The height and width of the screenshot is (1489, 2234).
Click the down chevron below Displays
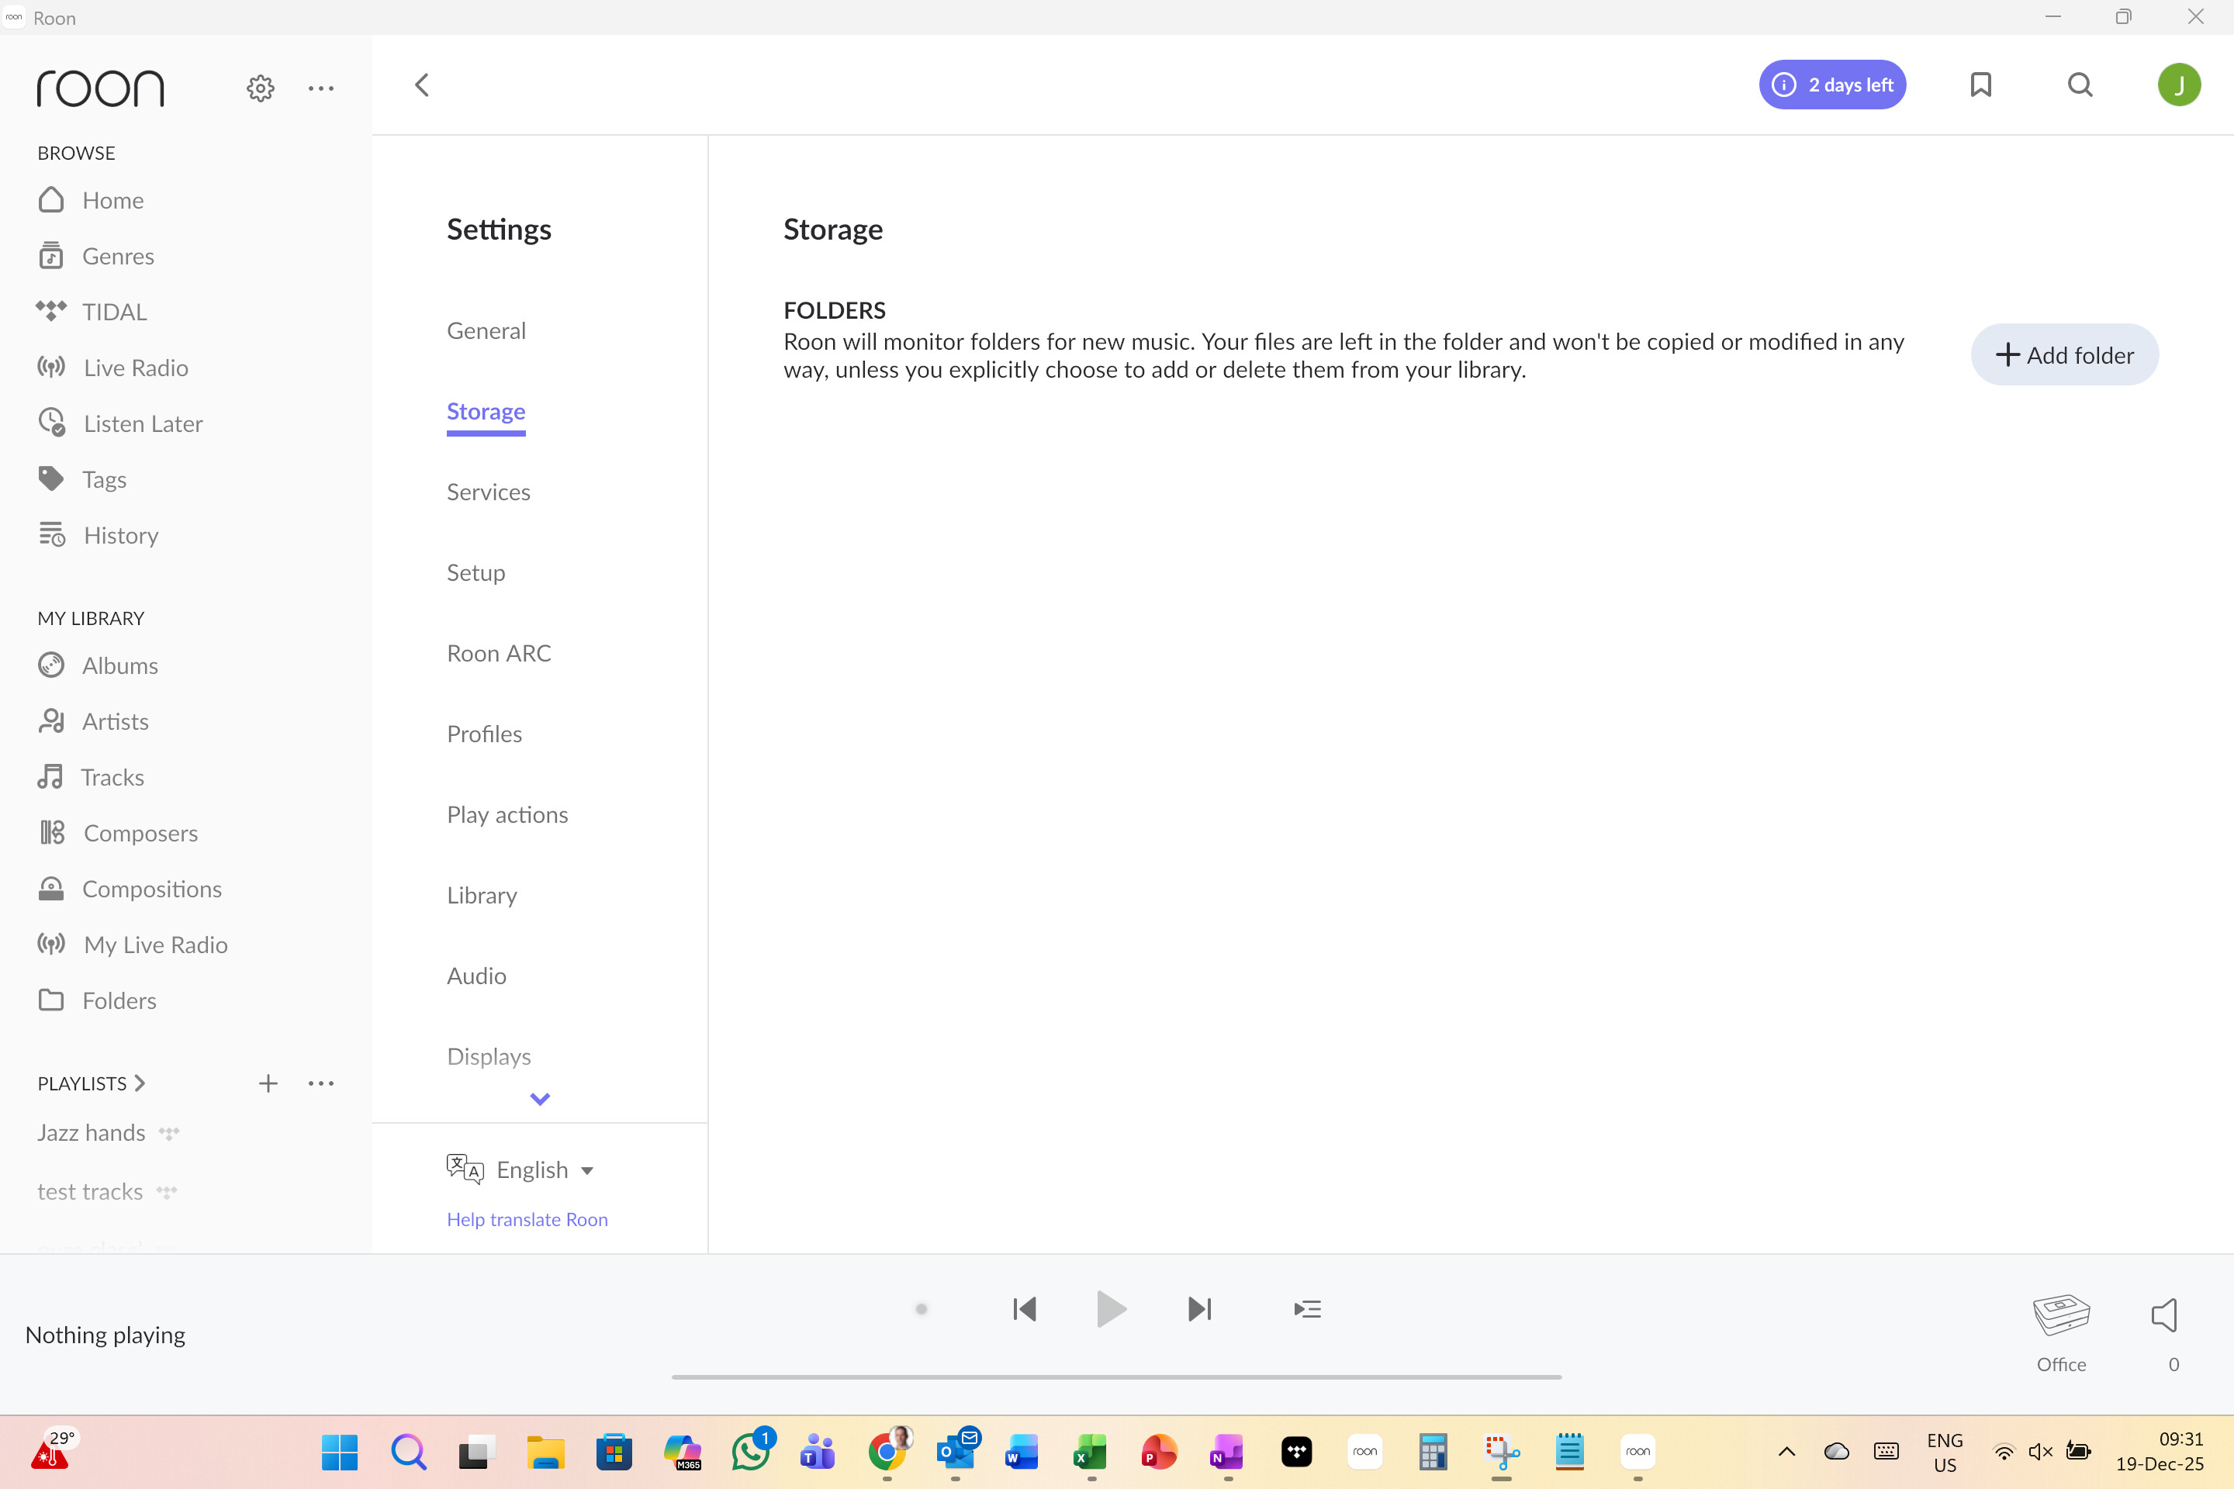coord(540,1099)
